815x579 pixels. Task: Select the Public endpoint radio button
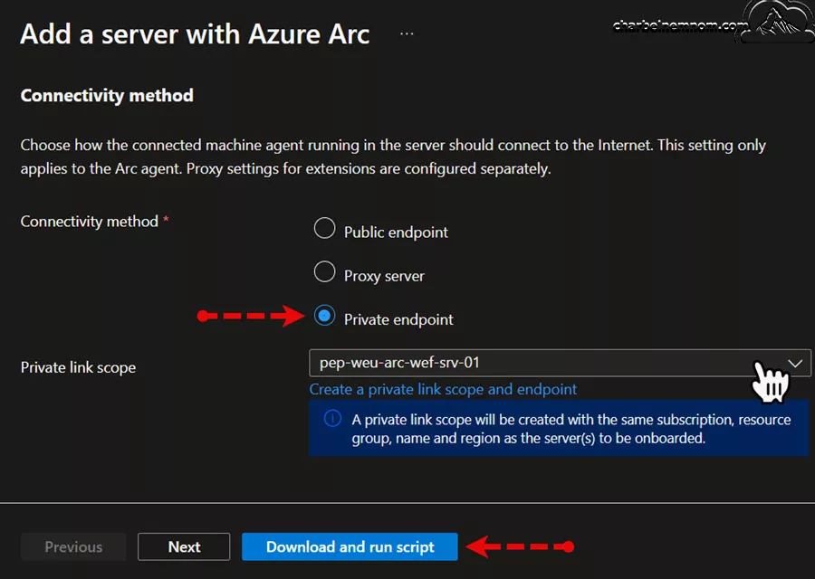[324, 228]
